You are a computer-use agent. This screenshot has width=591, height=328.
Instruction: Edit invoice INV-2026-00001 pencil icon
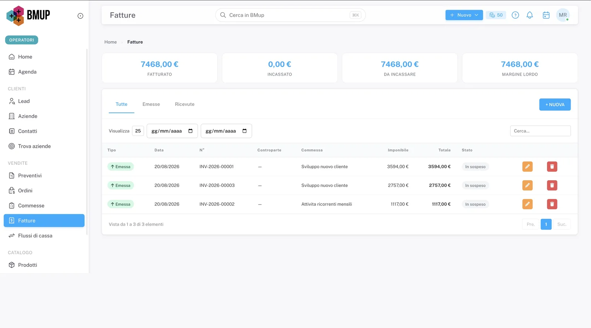[527, 167]
